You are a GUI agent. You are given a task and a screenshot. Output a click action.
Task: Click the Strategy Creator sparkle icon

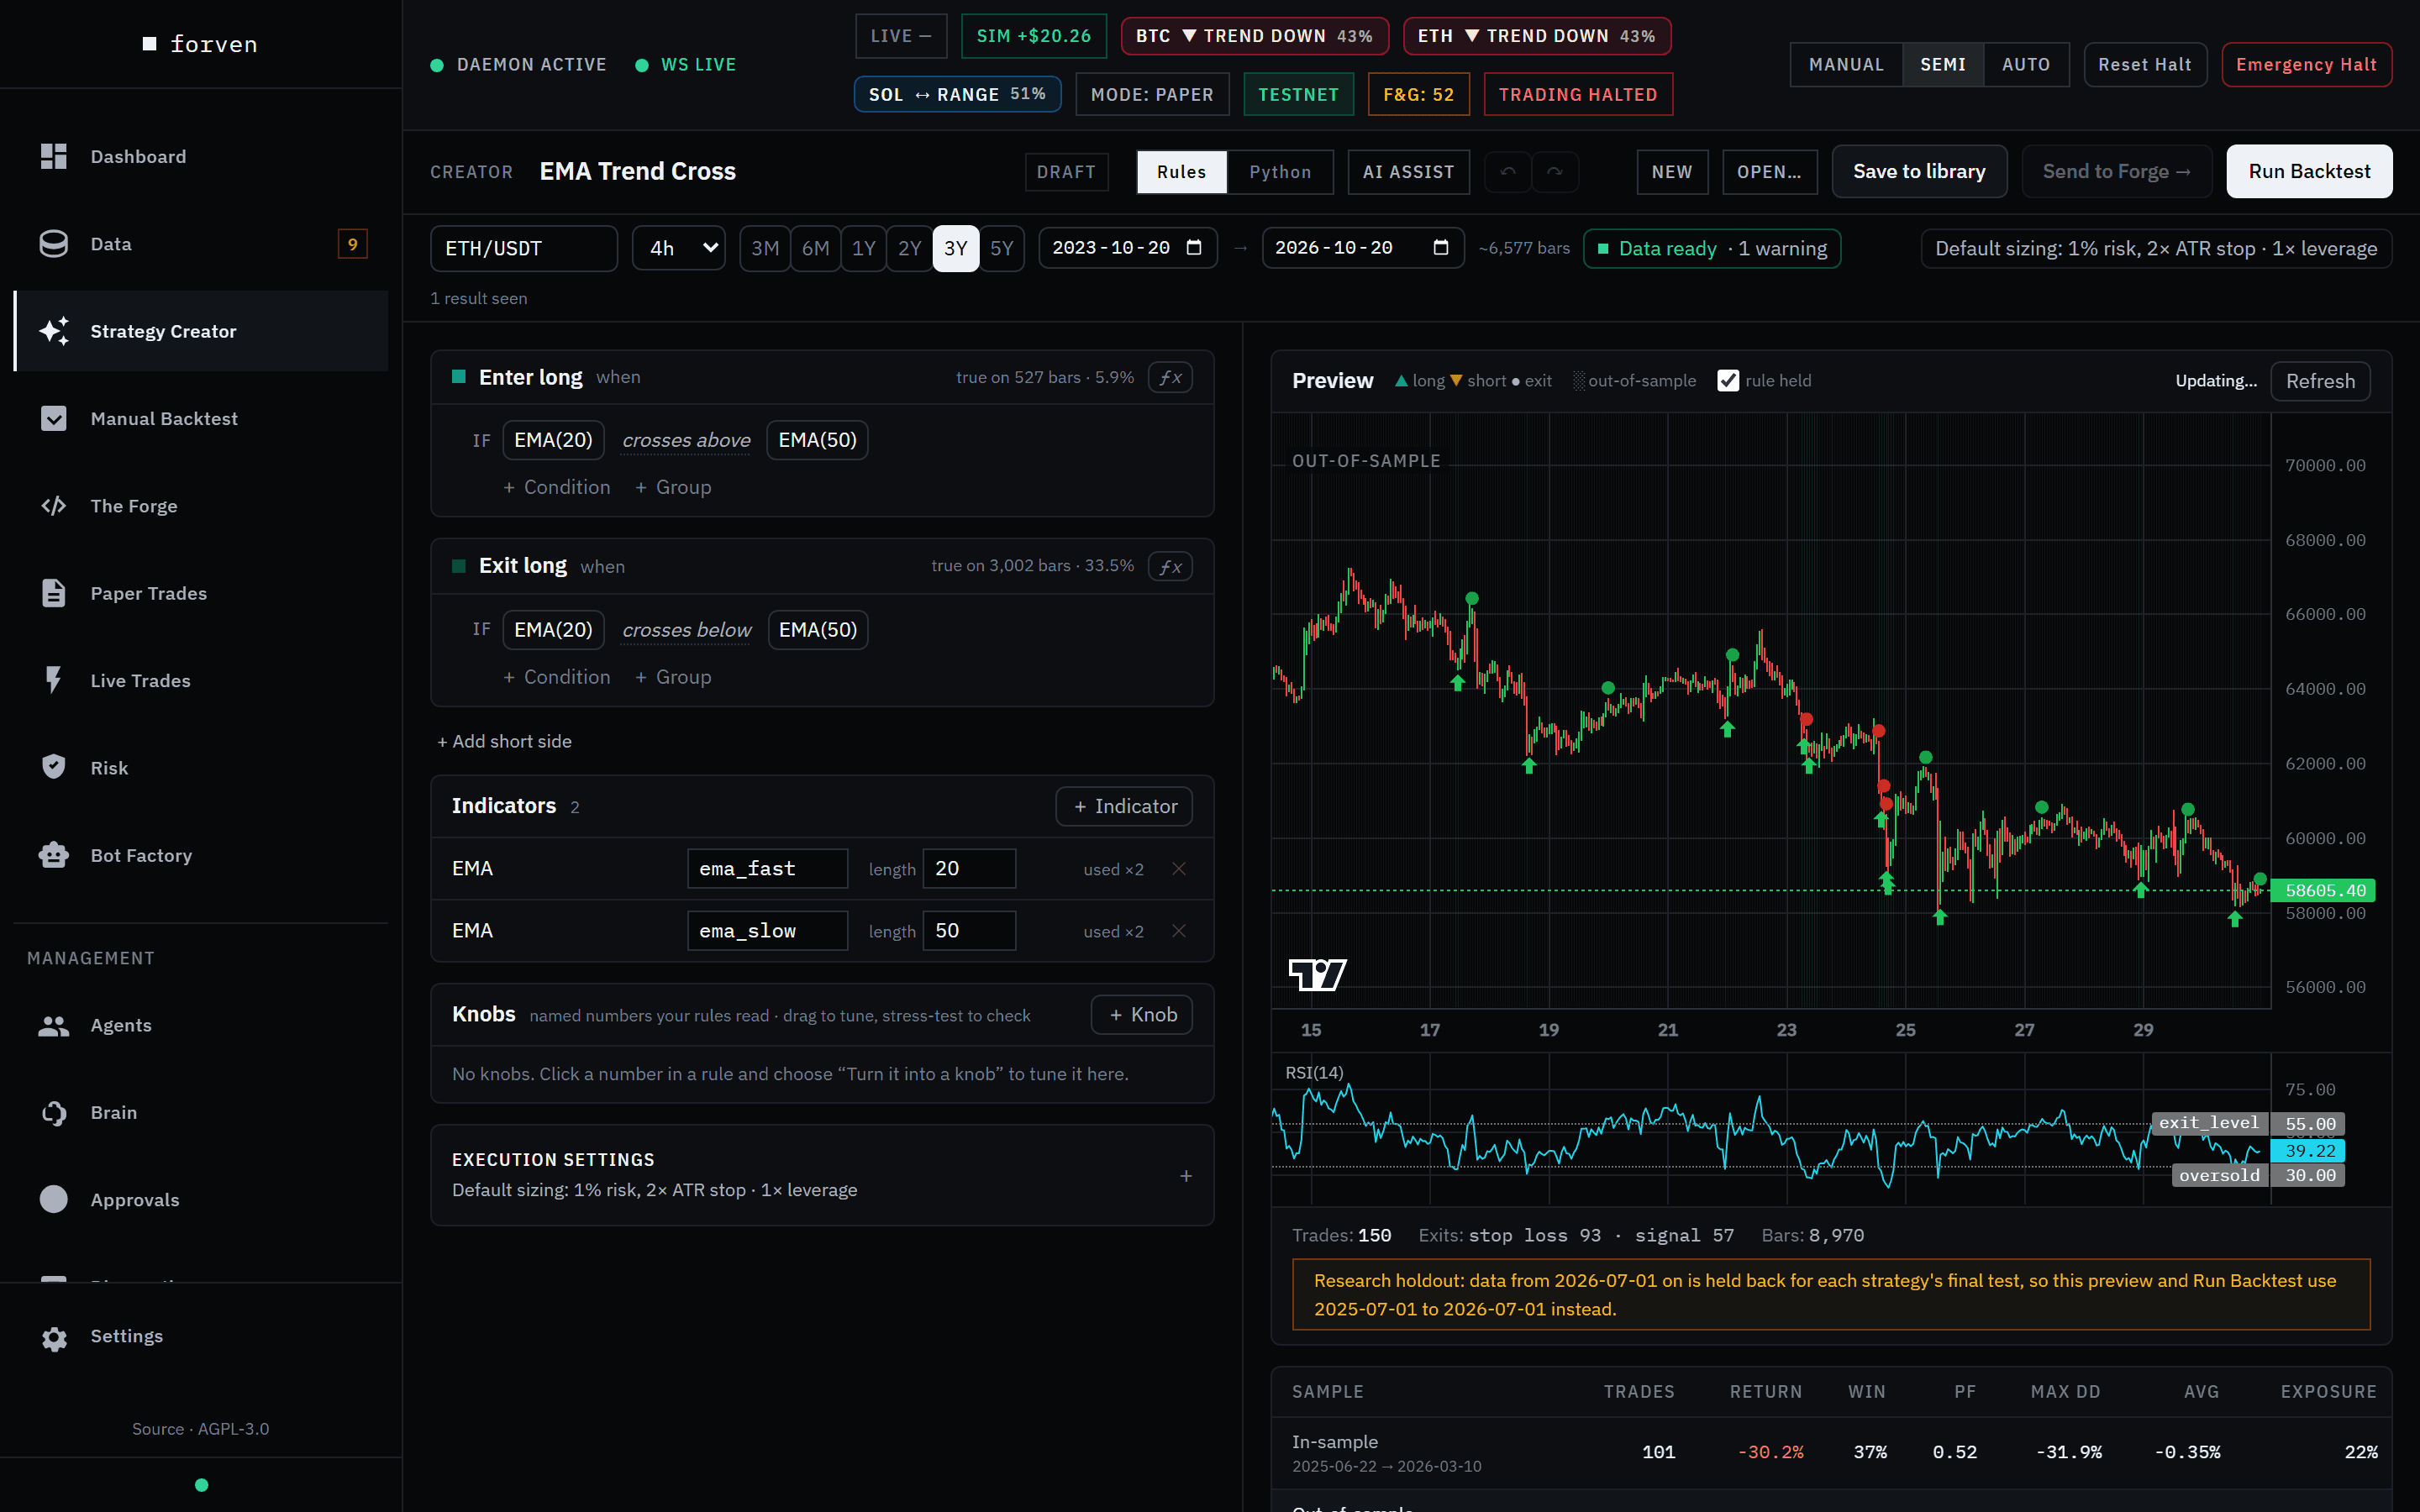(x=54, y=331)
